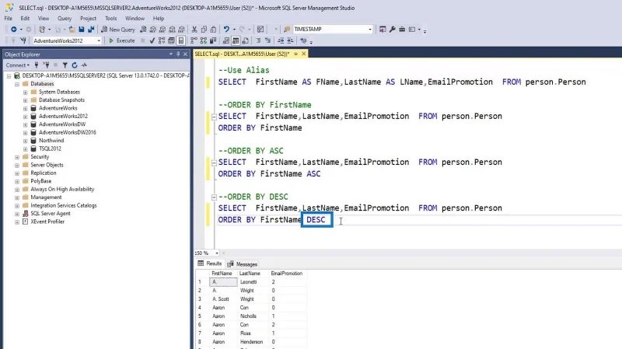Open the Query menu
The width and height of the screenshot is (622, 349).
pyautogui.click(x=65, y=18)
